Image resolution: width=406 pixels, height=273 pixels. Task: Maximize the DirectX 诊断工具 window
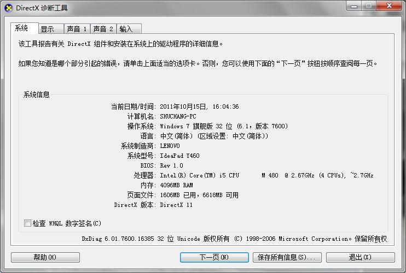point(368,7)
